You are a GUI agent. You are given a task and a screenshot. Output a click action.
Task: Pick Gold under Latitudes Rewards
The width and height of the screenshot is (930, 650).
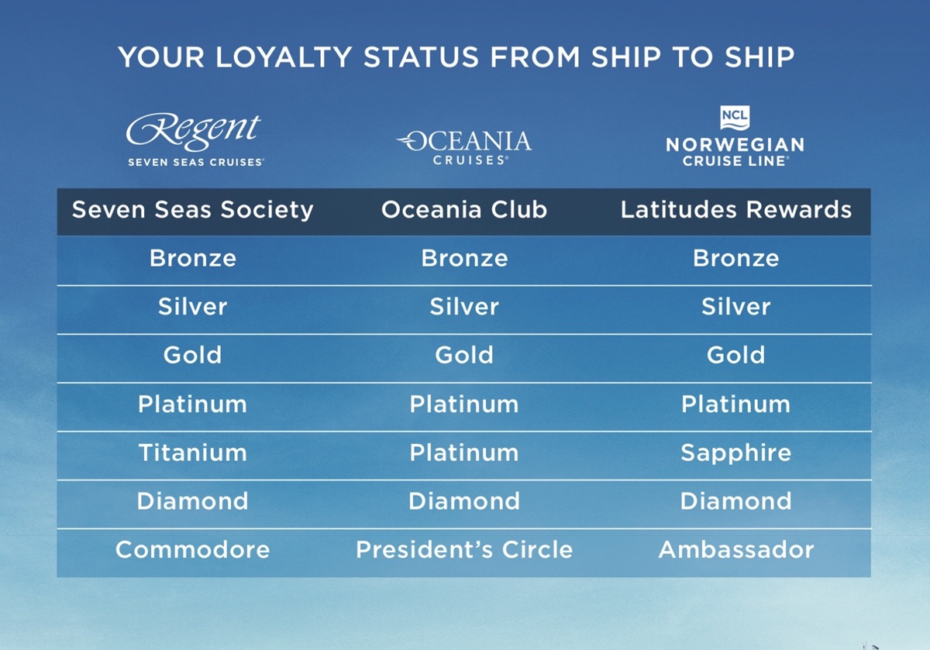[735, 356]
